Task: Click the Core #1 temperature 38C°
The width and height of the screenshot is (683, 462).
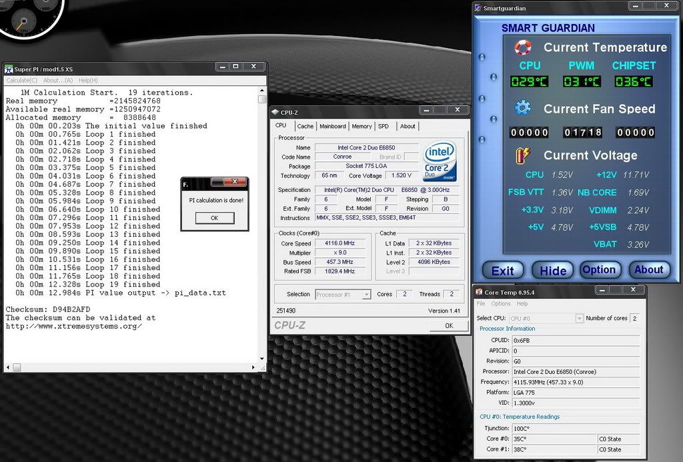Action: tap(554, 449)
